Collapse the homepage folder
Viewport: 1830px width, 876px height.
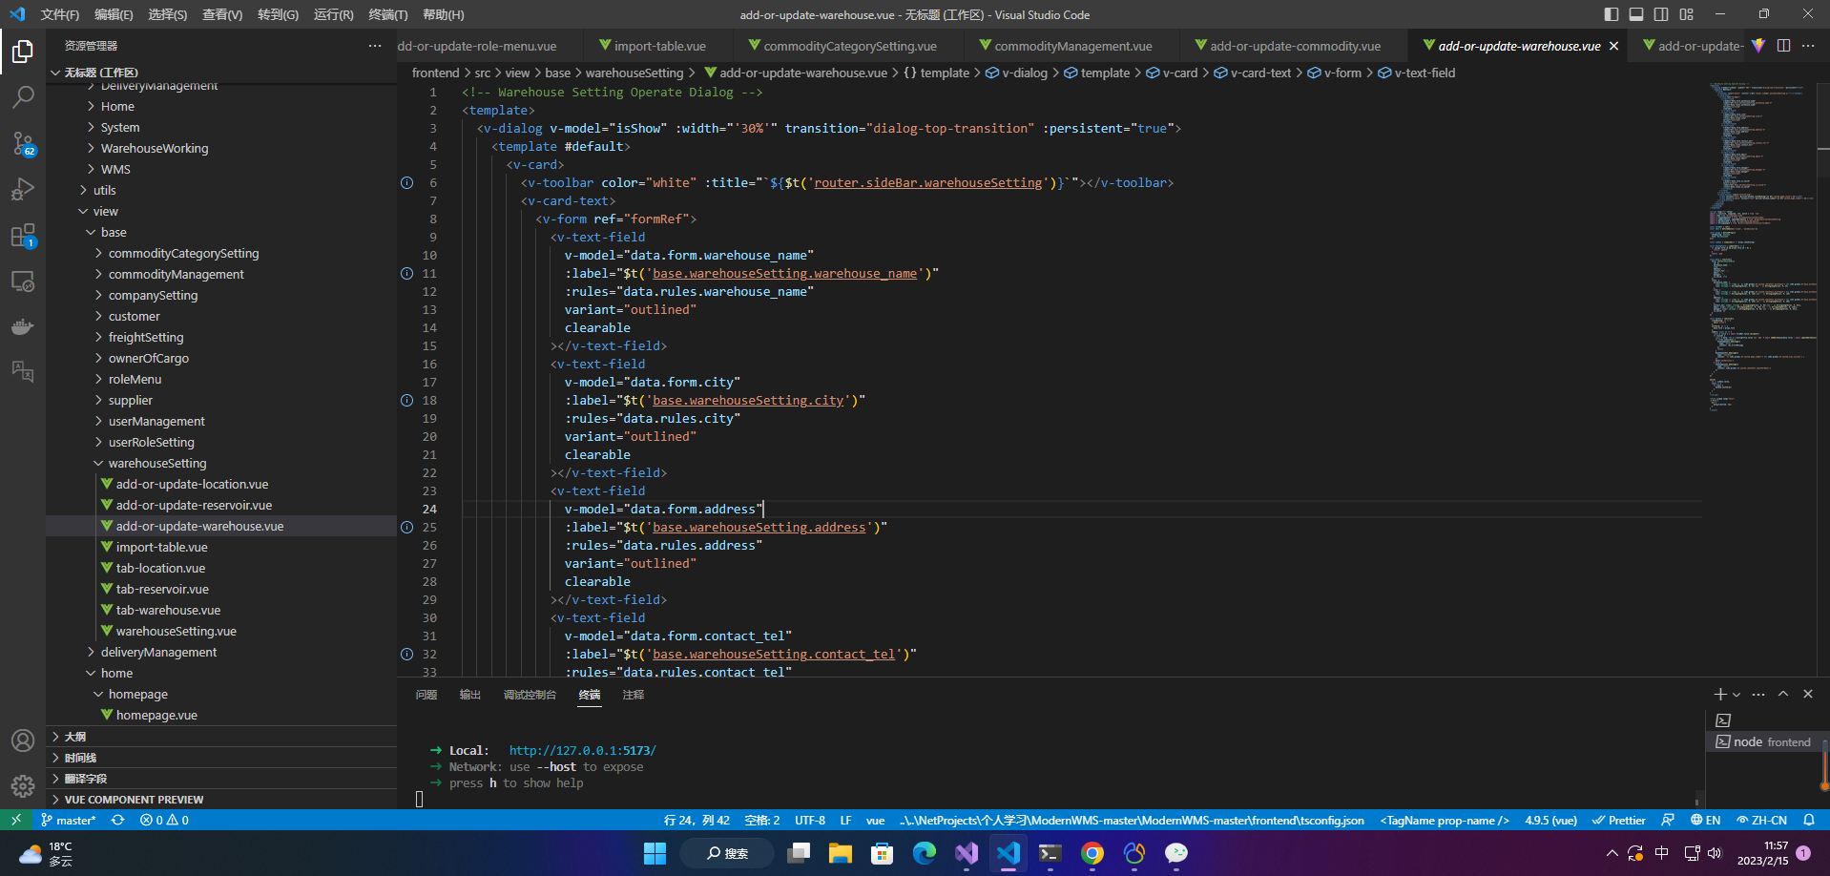(98, 694)
